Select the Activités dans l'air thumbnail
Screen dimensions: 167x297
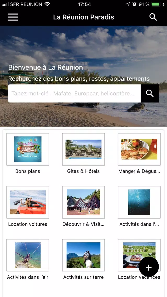pos(28,255)
